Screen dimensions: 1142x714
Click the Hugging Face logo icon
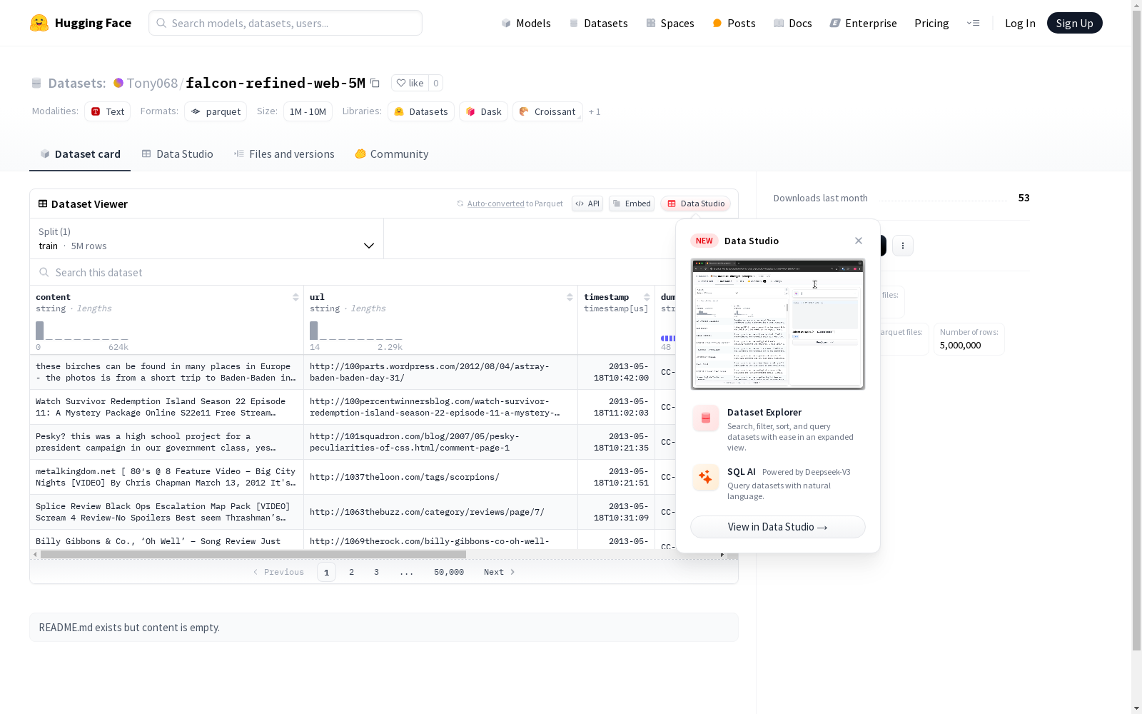(39, 23)
